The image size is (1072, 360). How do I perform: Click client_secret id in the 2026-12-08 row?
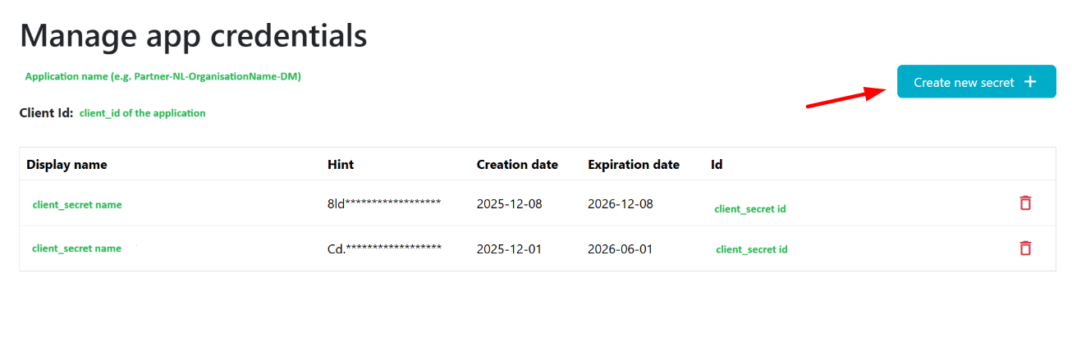750,209
